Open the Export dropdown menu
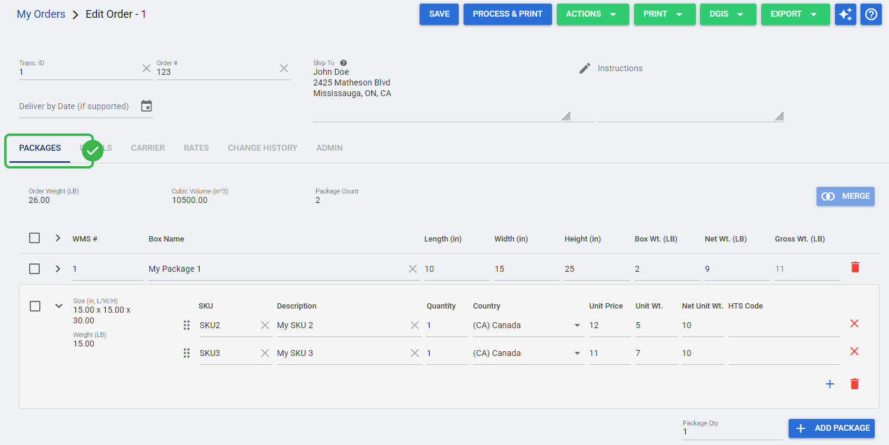Viewport: 889px width, 445px height. 796,14
